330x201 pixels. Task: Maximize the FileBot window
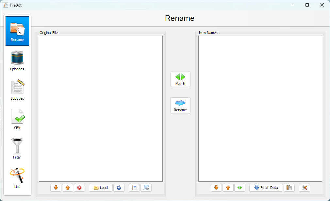pos(307,5)
